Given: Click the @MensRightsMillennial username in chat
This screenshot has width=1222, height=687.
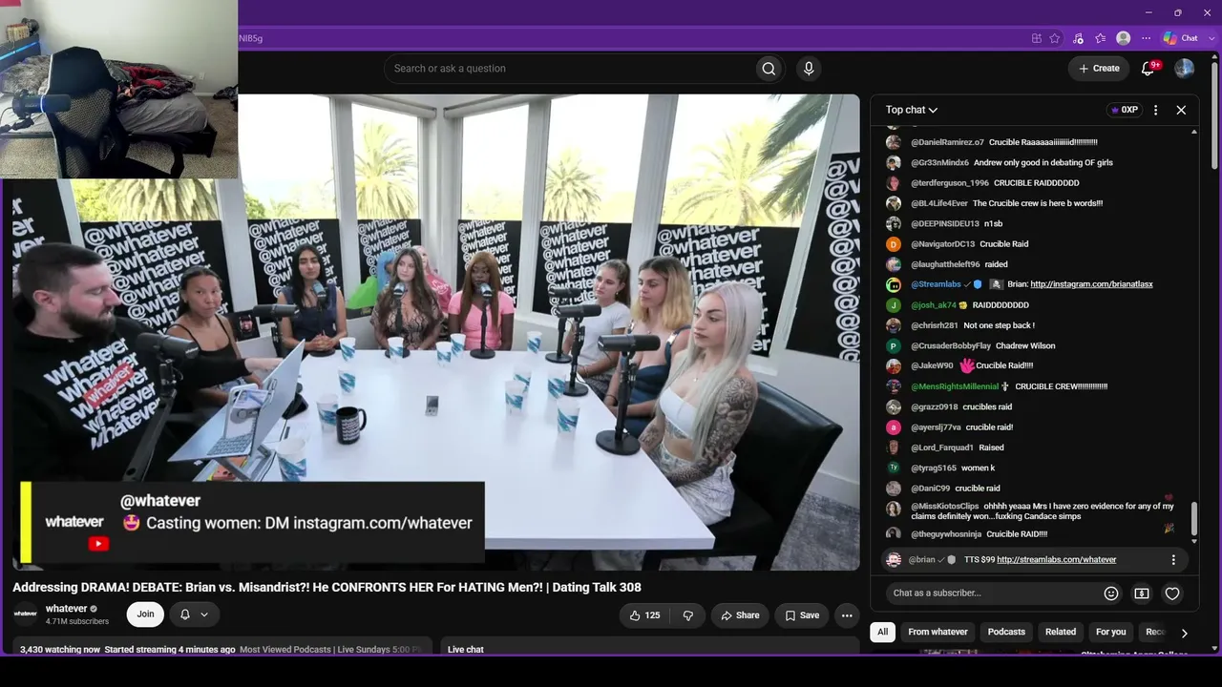Looking at the screenshot, I should point(955,386).
